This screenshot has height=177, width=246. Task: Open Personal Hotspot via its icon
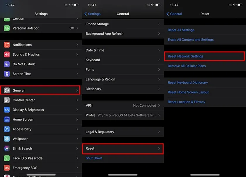(7, 28)
